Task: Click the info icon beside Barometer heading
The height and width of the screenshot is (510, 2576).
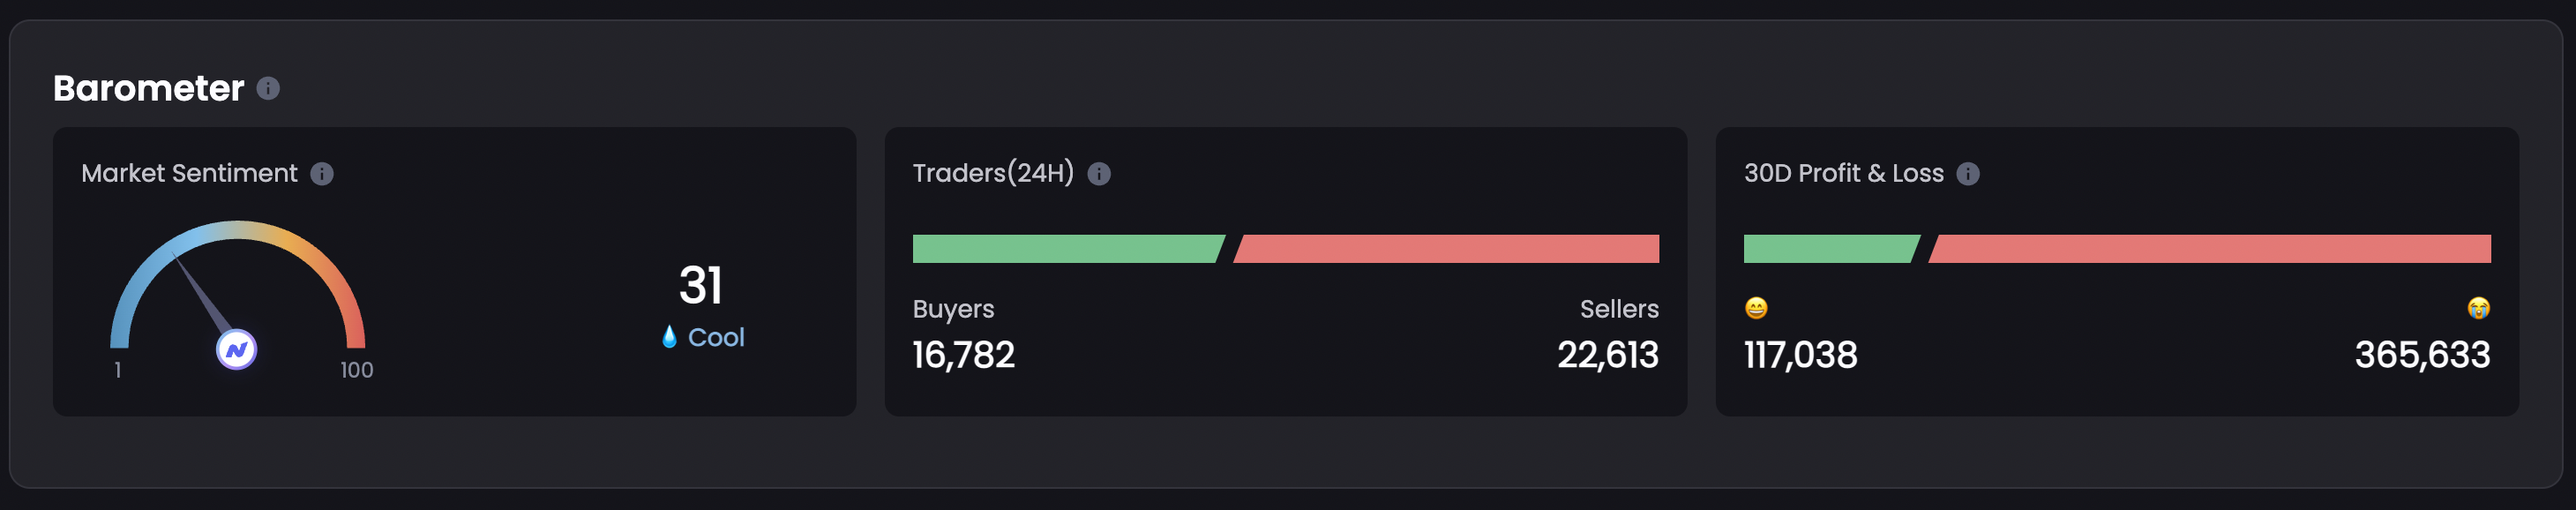Action: coord(268,89)
